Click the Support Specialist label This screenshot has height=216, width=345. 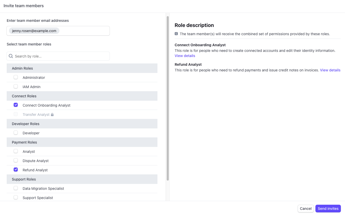tap(38, 198)
